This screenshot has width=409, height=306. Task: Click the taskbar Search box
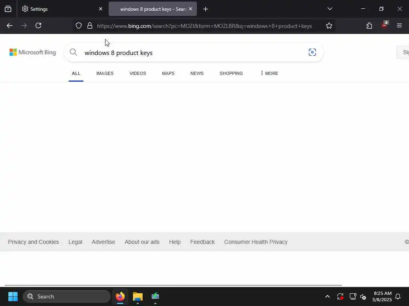click(x=67, y=296)
